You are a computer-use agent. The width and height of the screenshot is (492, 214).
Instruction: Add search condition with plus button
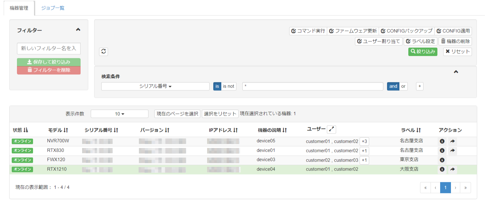pos(419,86)
